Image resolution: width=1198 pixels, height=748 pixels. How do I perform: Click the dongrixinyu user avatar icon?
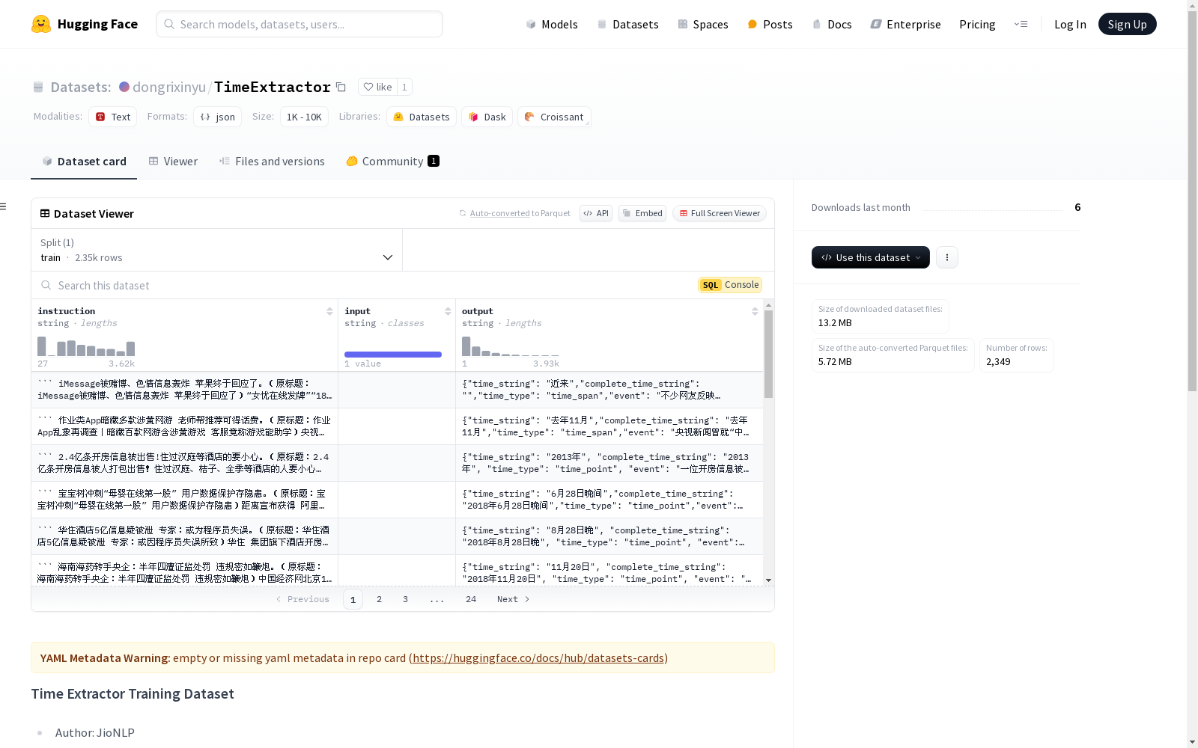[124, 87]
